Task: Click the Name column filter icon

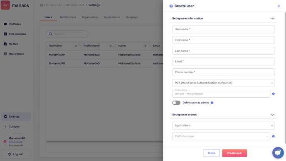Action: pyautogui.click(x=145, y=46)
